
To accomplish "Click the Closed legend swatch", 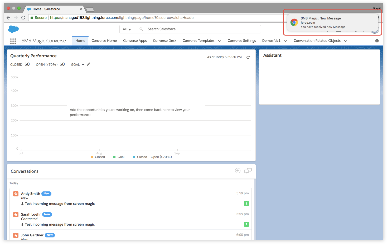I will tap(92, 157).
